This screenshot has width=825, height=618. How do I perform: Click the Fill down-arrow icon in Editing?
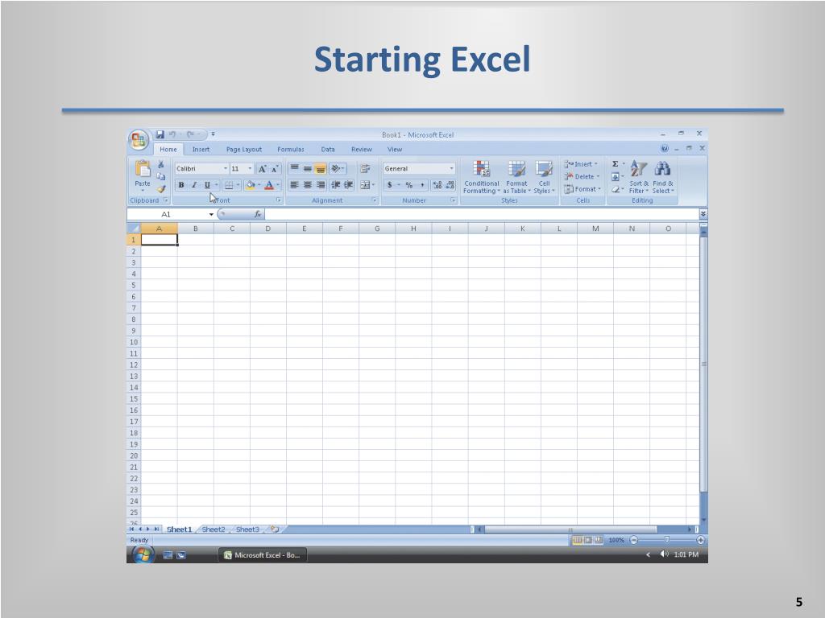615,176
